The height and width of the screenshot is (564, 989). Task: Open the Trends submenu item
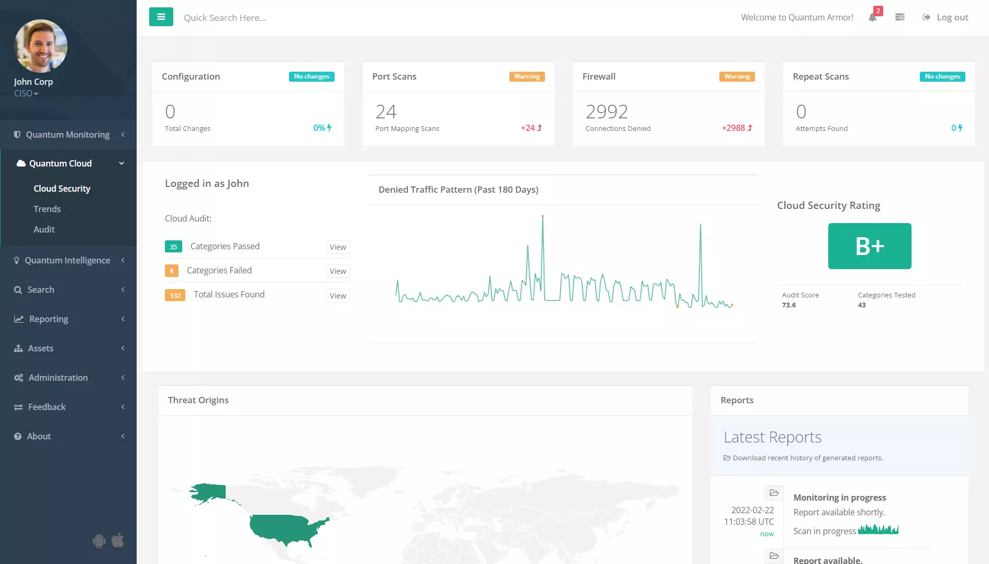point(47,209)
